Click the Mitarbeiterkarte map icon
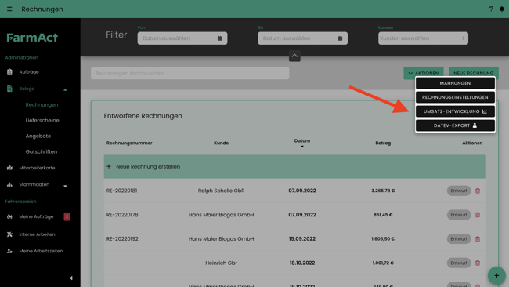This screenshot has width=509, height=287. pyautogui.click(x=9, y=168)
